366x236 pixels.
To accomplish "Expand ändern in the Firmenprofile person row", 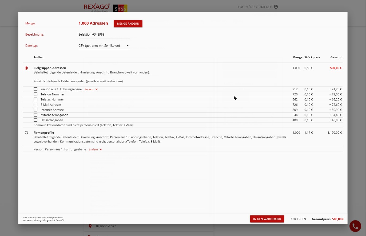I will tap(96, 149).
